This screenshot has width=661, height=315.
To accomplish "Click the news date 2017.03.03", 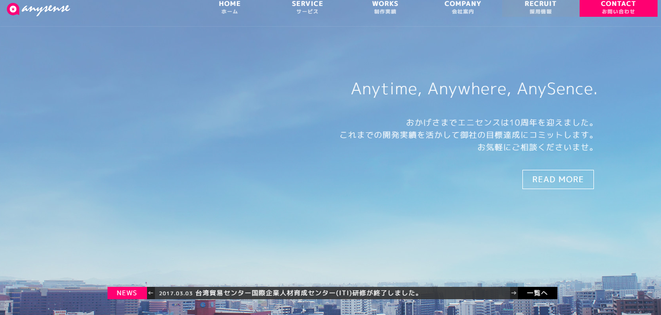I will [x=176, y=293].
